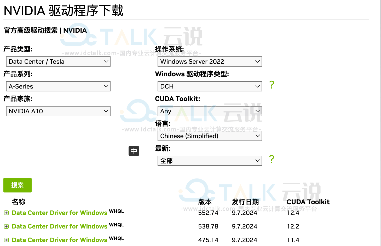381x246 pixels.
Task: Click help question mark beside 全部 dropdown
Action: coord(272,159)
